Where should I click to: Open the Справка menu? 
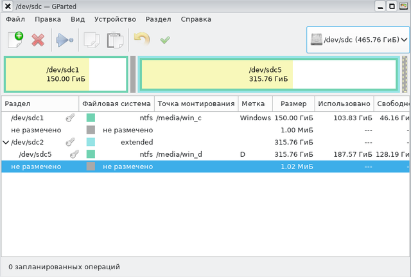[196, 19]
